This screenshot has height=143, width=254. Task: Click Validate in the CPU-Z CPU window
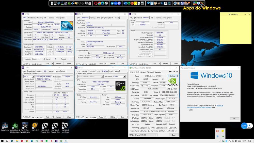59,63
